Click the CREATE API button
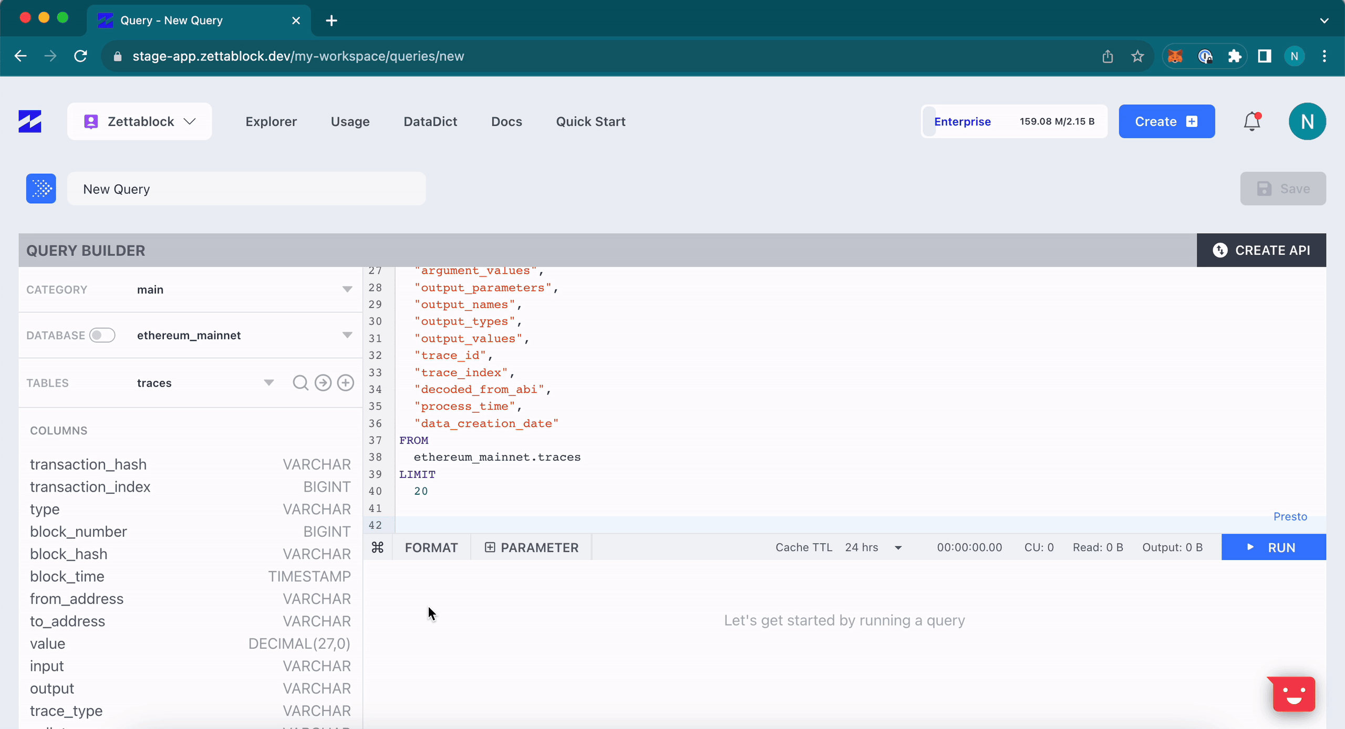 1261,250
